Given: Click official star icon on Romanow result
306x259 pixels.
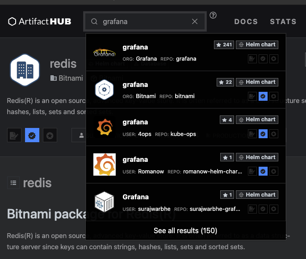Looking at the screenshot, I should click(x=273, y=171).
